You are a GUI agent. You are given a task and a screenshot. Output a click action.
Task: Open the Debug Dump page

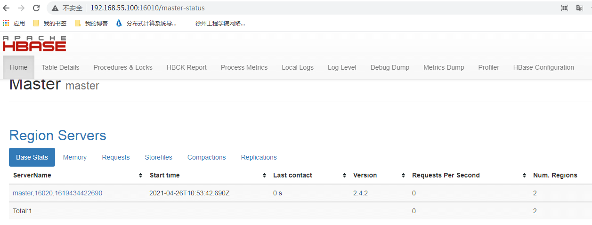tap(390, 67)
